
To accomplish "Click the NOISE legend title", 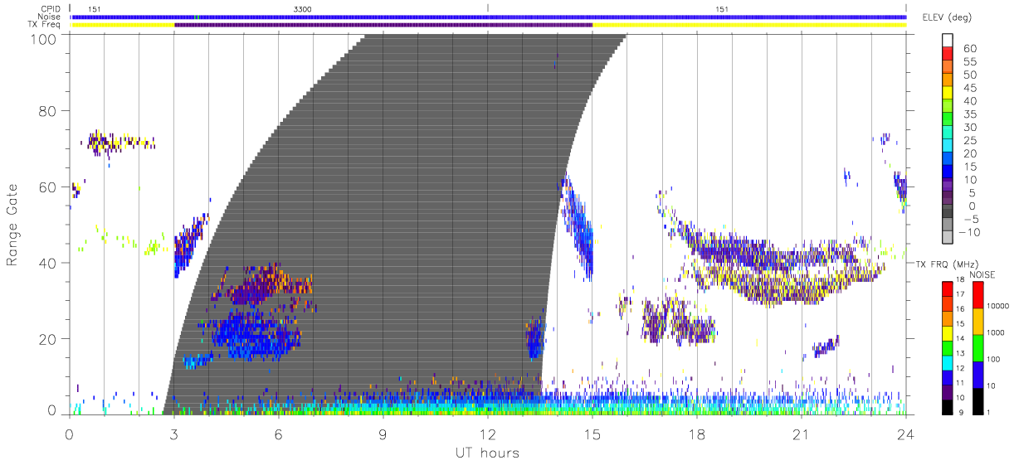I will click(x=982, y=274).
